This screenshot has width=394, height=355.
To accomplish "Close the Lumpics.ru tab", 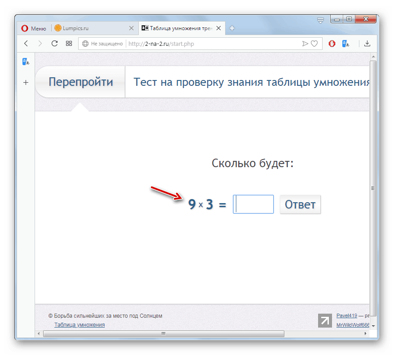I will pos(131,28).
